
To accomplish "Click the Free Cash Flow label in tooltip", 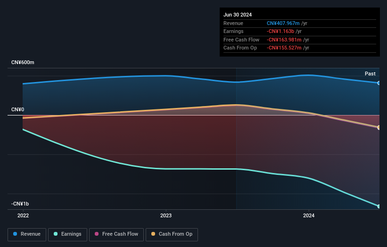I will click(x=241, y=40).
